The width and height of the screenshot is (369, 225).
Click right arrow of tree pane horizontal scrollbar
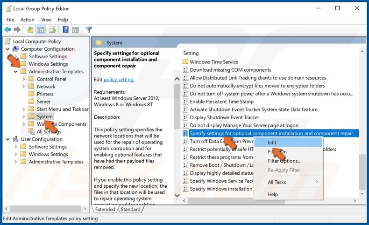pyautogui.click(x=85, y=208)
